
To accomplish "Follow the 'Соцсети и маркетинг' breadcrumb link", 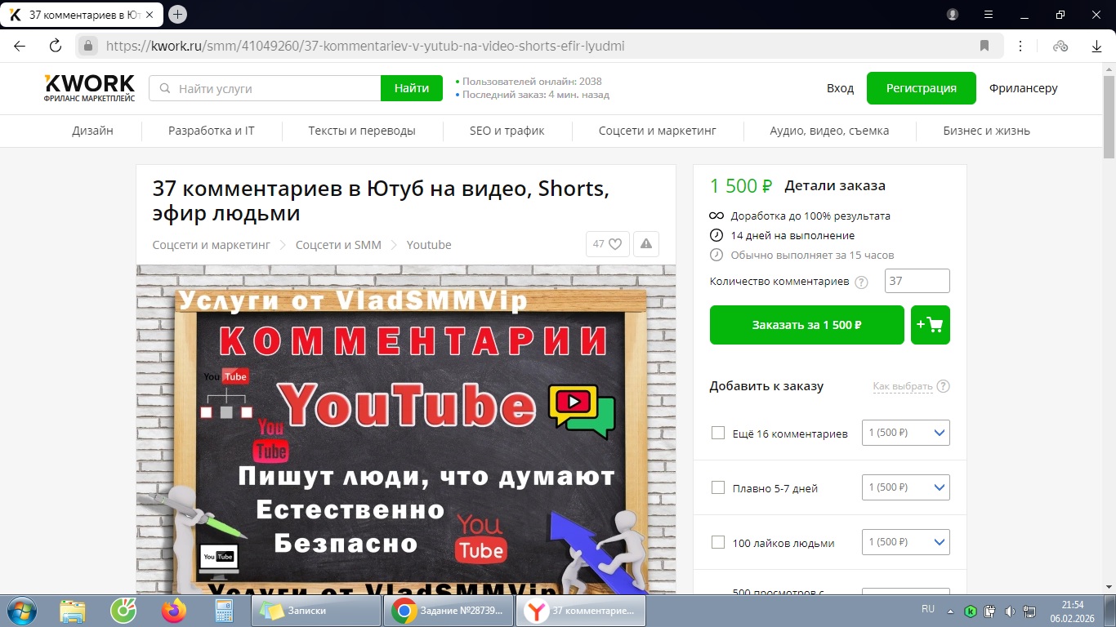I will (211, 245).
